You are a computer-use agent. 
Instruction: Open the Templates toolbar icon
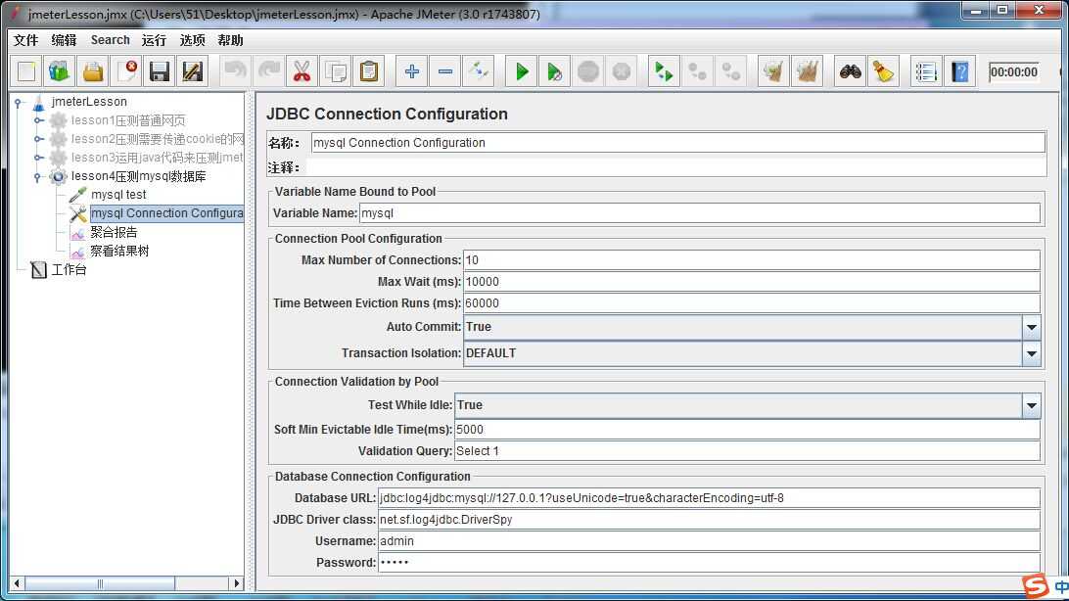(x=60, y=71)
